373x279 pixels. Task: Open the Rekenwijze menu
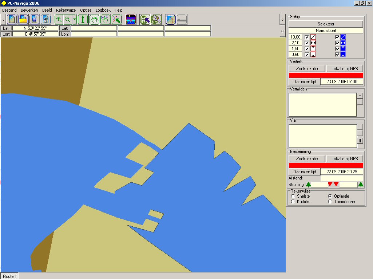pyautogui.click(x=66, y=10)
